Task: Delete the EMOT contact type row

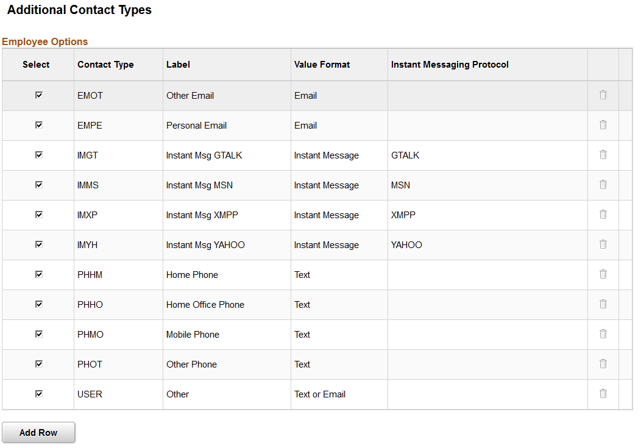Action: pyautogui.click(x=603, y=95)
